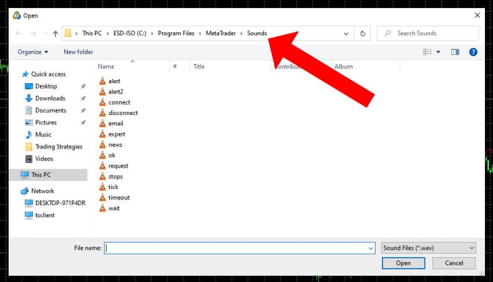Viewport: 493px width, 282px height.
Task: Click the Up one level arrow icon
Action: (x=56, y=34)
